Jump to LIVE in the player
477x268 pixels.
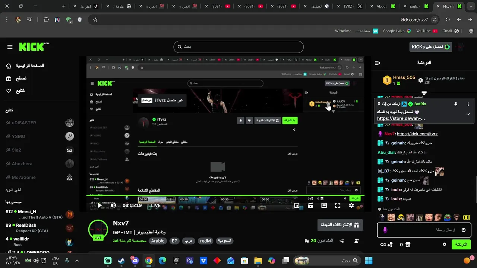156,205
